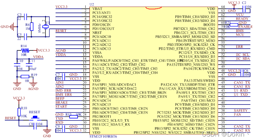
Task: Click the STM32F105RBT6 part name
Action: click(x=103, y=137)
